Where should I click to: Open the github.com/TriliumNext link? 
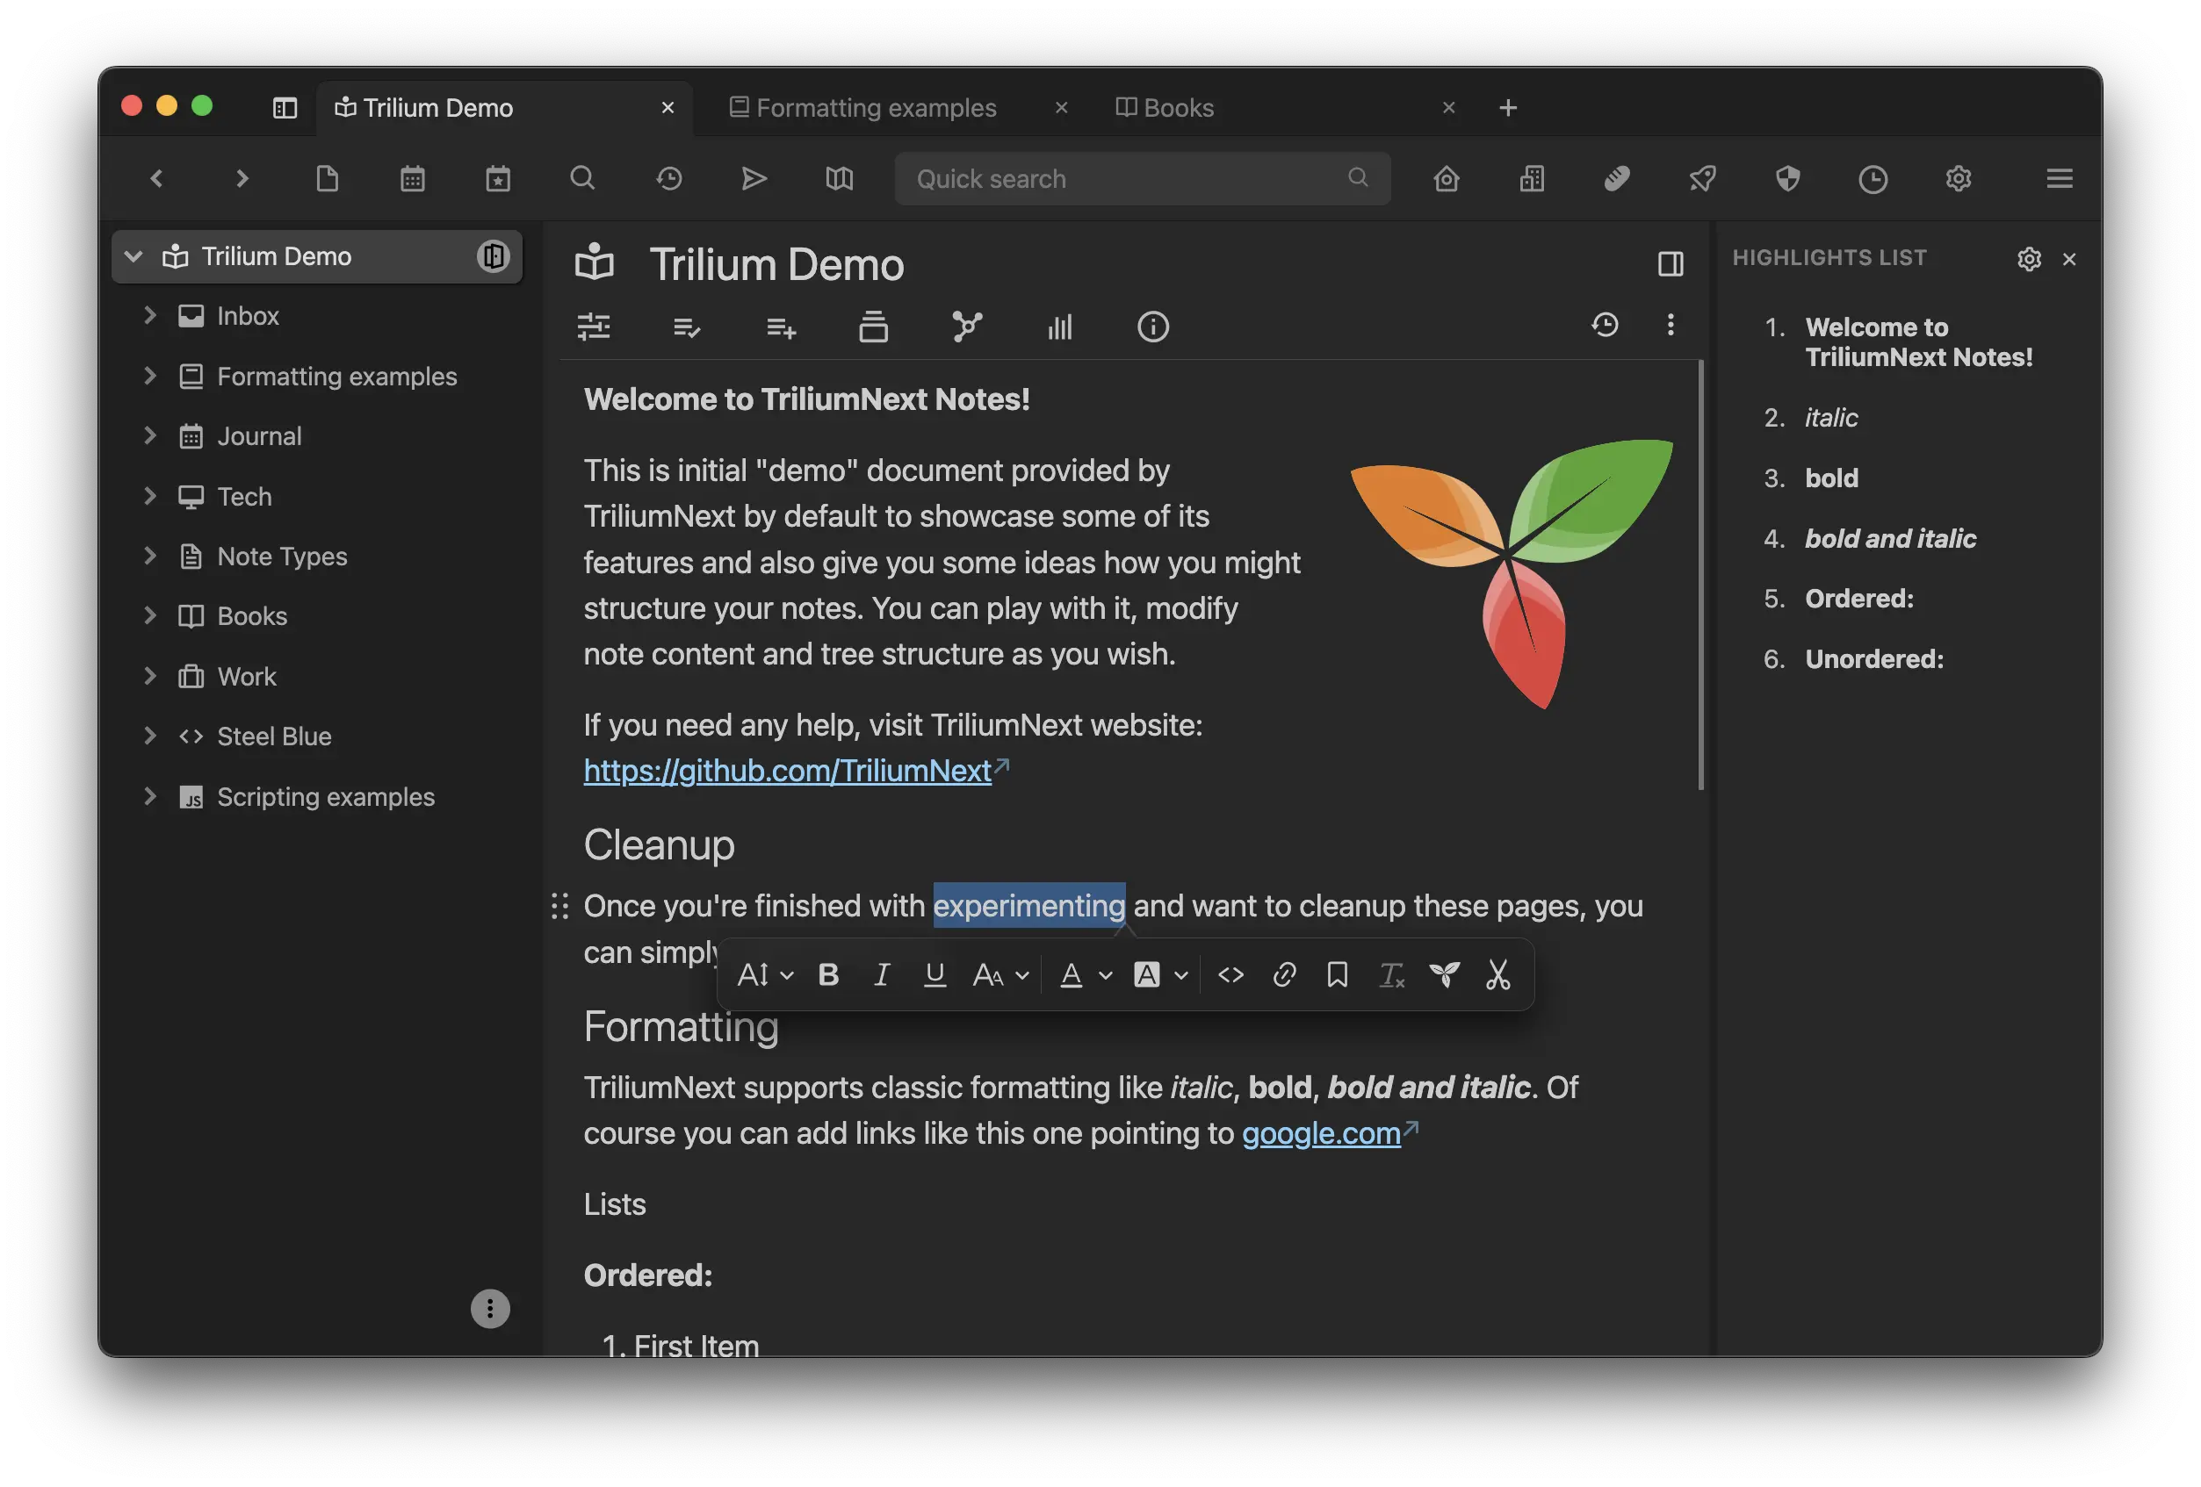(787, 771)
